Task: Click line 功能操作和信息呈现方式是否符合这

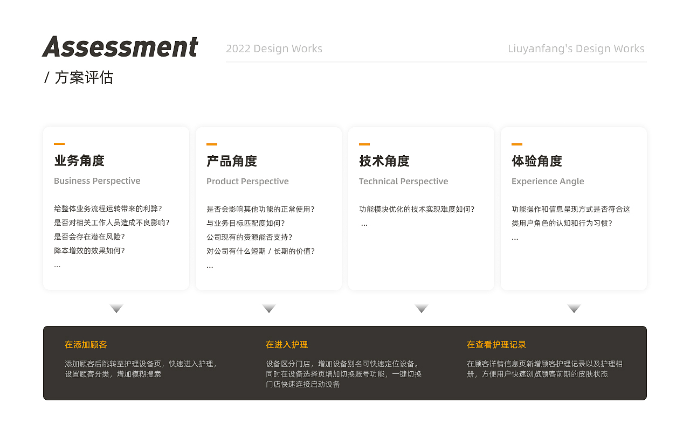Action: point(571,209)
